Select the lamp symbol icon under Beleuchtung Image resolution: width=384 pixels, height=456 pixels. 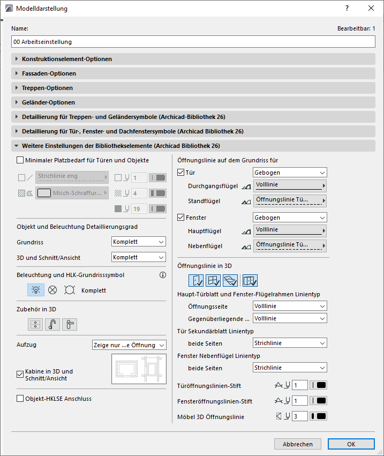click(36, 290)
